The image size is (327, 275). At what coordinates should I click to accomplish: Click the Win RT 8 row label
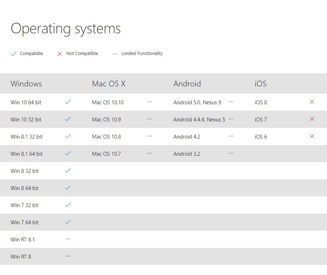click(x=21, y=257)
